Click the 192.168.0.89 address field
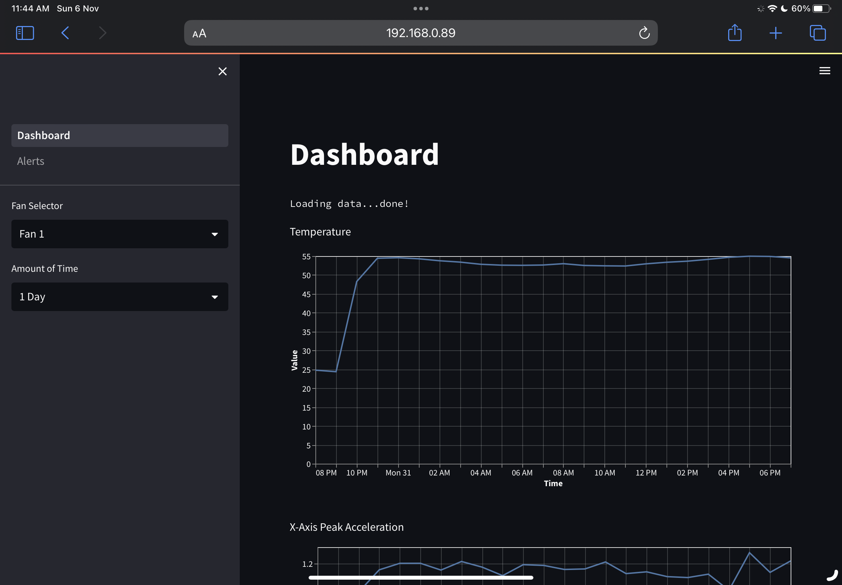Image resolution: width=842 pixels, height=585 pixels. 420,33
